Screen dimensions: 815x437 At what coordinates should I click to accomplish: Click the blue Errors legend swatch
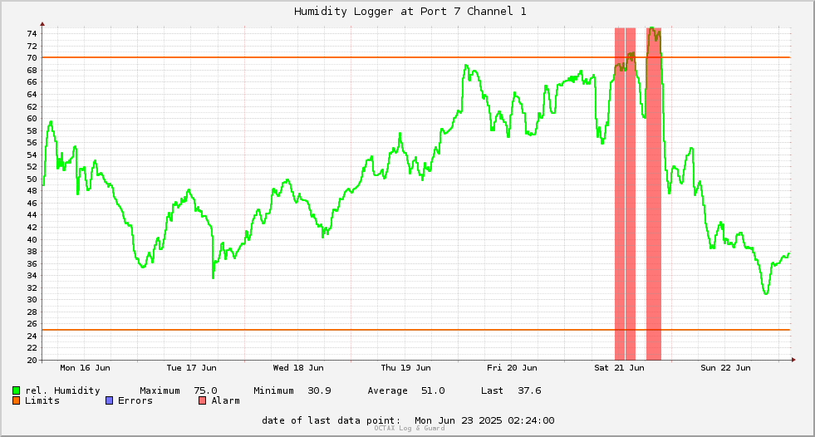point(109,400)
